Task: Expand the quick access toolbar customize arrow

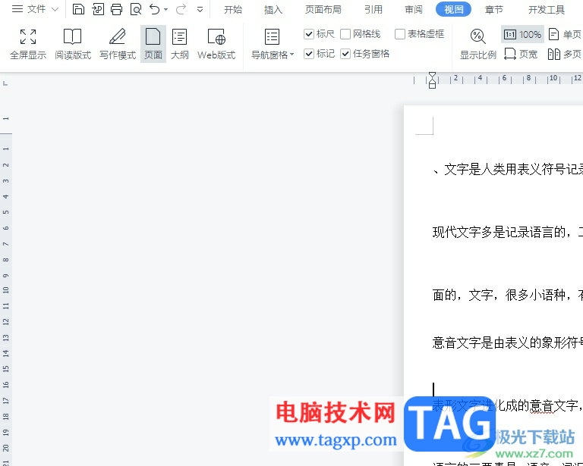Action: pos(200,10)
